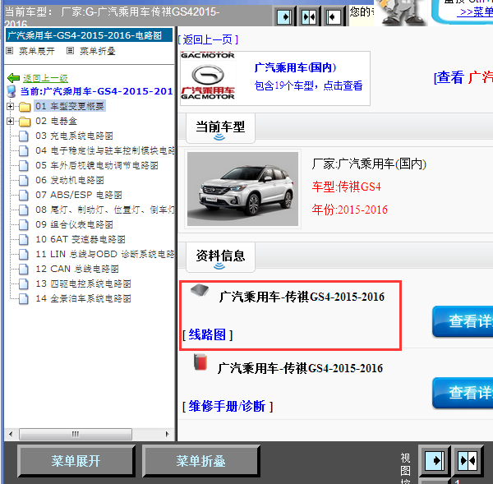Screen dimensions: 493x484
Task: Click 查看详 button for the repair manual entry
Action: click(463, 393)
